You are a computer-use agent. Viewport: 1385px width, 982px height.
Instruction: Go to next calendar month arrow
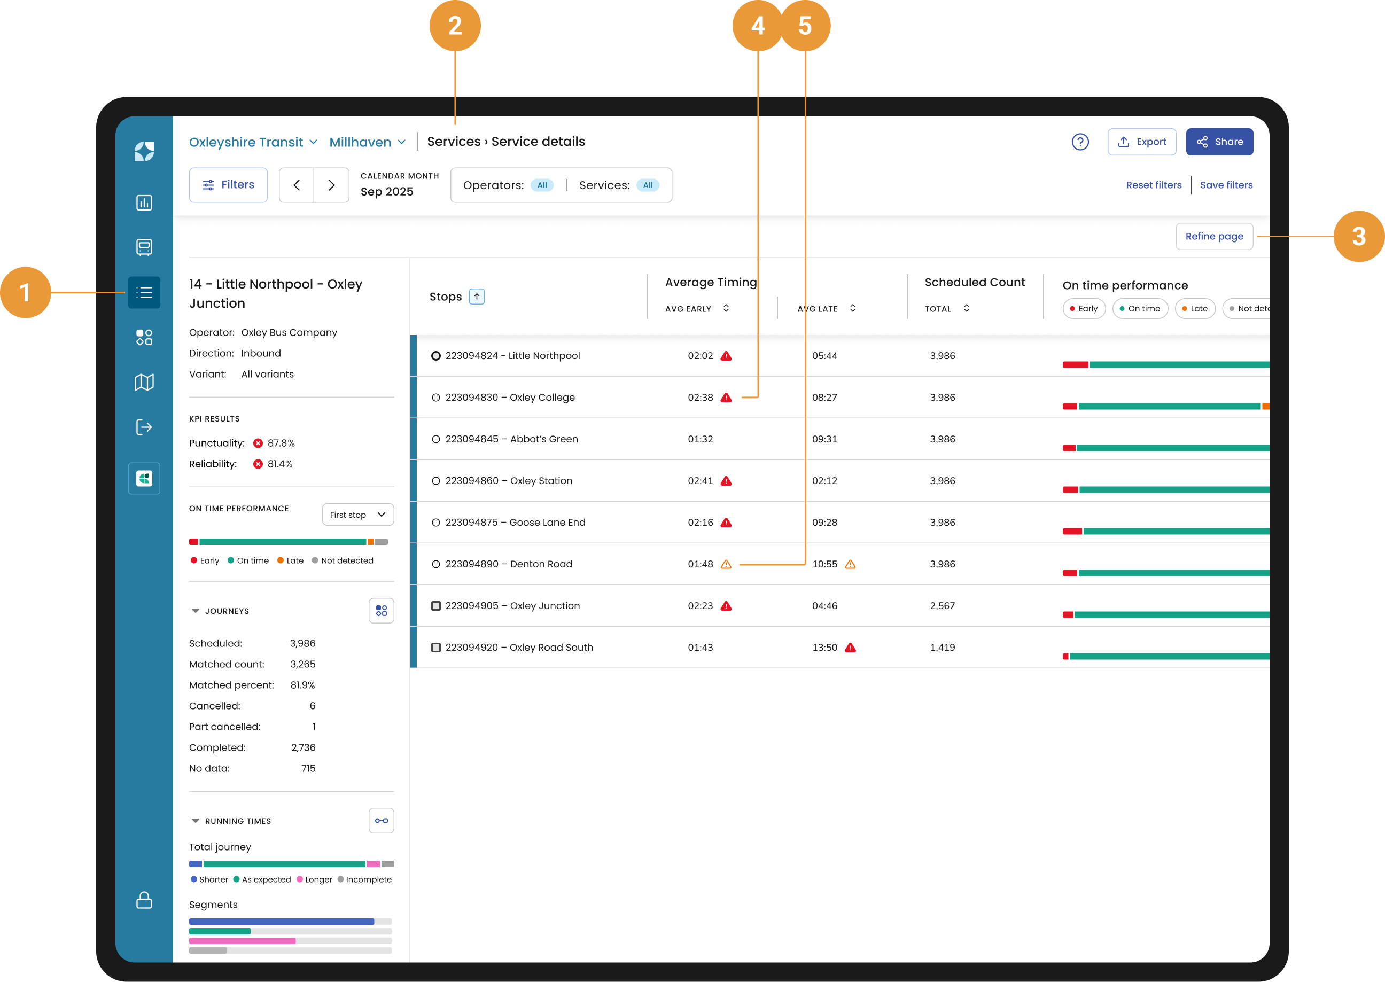(331, 185)
